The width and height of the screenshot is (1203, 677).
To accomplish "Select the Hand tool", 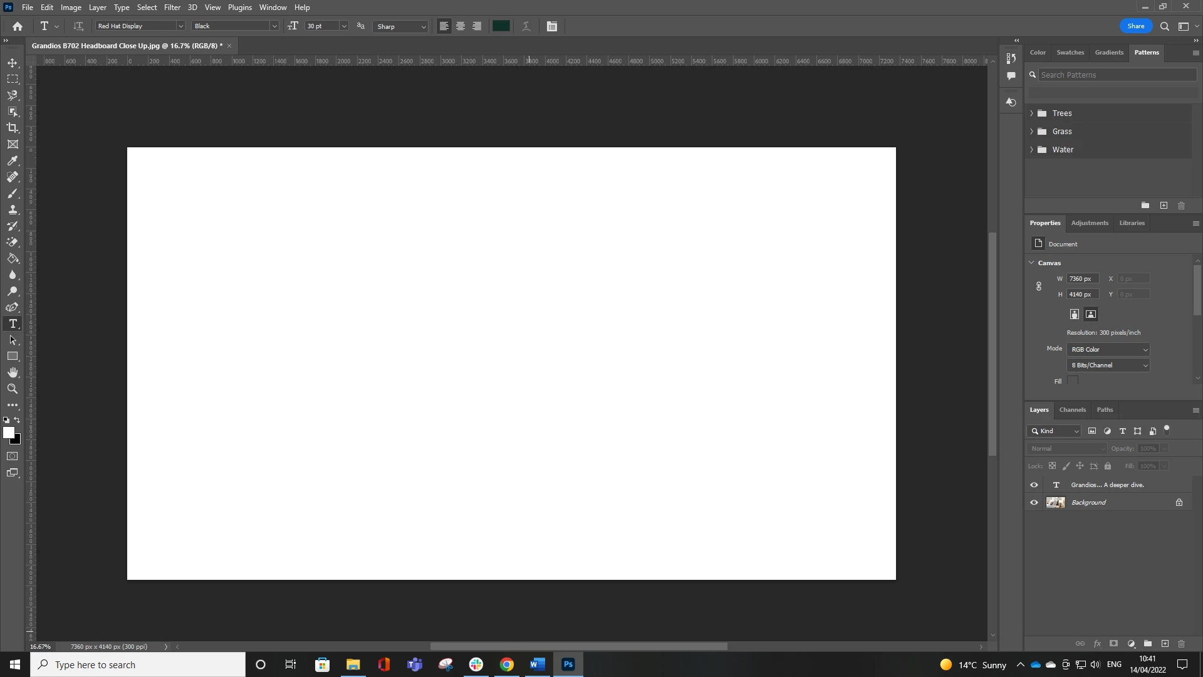I will 13,372.
